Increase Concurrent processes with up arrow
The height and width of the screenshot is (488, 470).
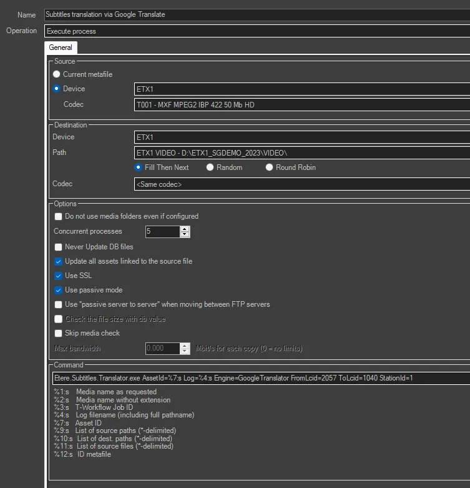pyautogui.click(x=185, y=229)
